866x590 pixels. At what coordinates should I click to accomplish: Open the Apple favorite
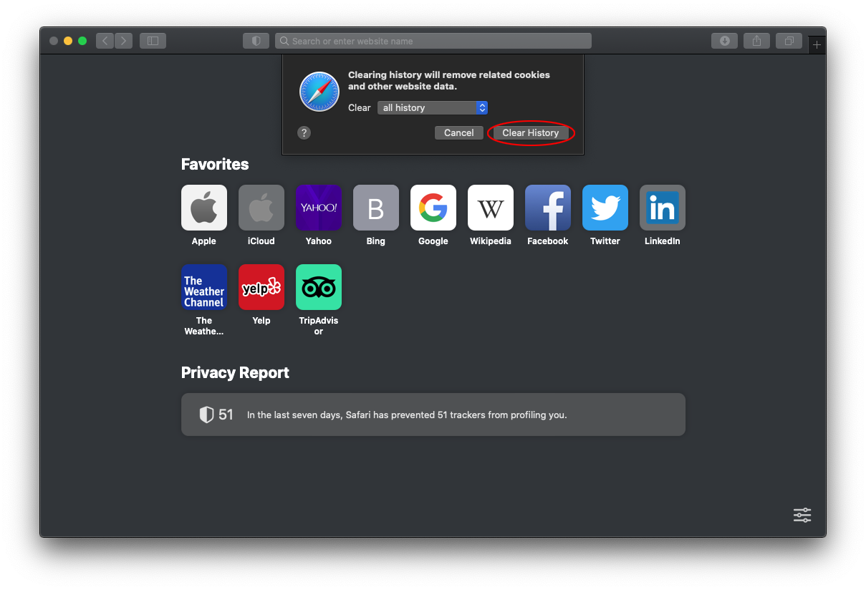204,208
